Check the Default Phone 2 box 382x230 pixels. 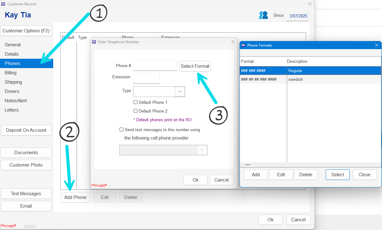[135, 111]
